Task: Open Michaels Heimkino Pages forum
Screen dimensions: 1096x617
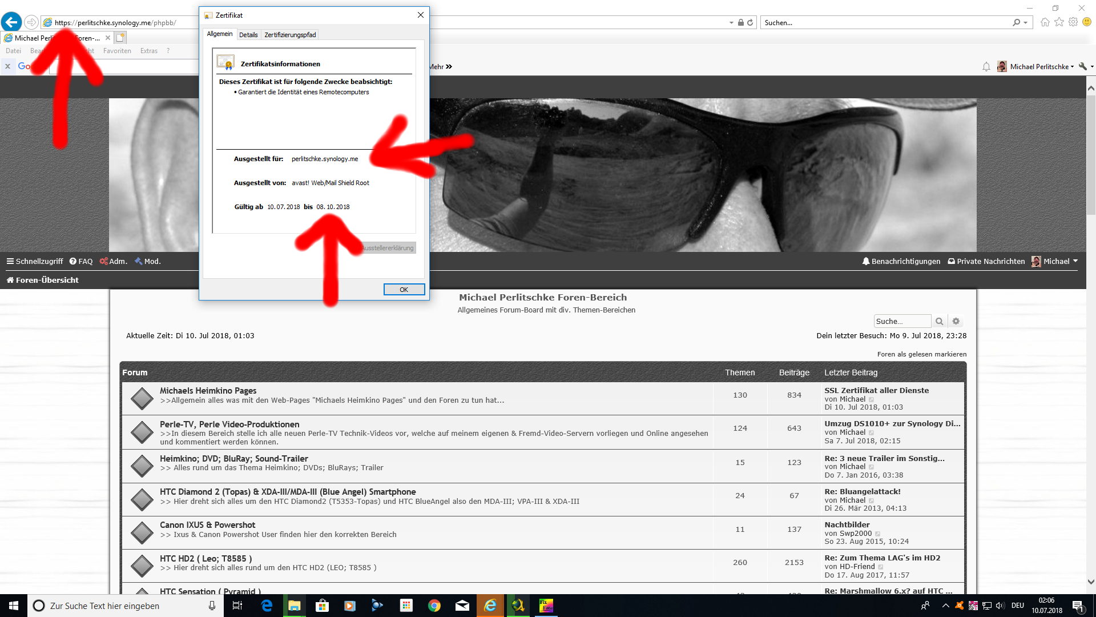Action: tap(208, 391)
